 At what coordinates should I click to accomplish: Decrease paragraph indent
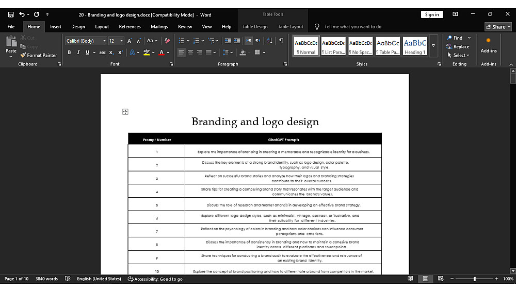click(x=228, y=41)
